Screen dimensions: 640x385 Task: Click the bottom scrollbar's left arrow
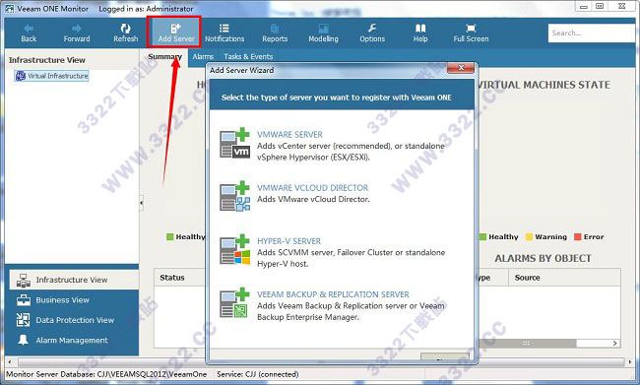[10, 362]
